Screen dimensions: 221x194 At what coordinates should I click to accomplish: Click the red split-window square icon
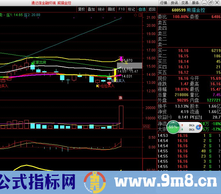(x=140, y=15)
